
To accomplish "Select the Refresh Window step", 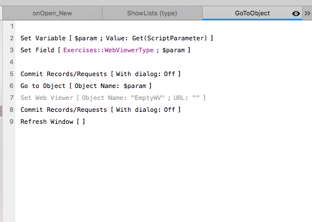I will (53, 122).
